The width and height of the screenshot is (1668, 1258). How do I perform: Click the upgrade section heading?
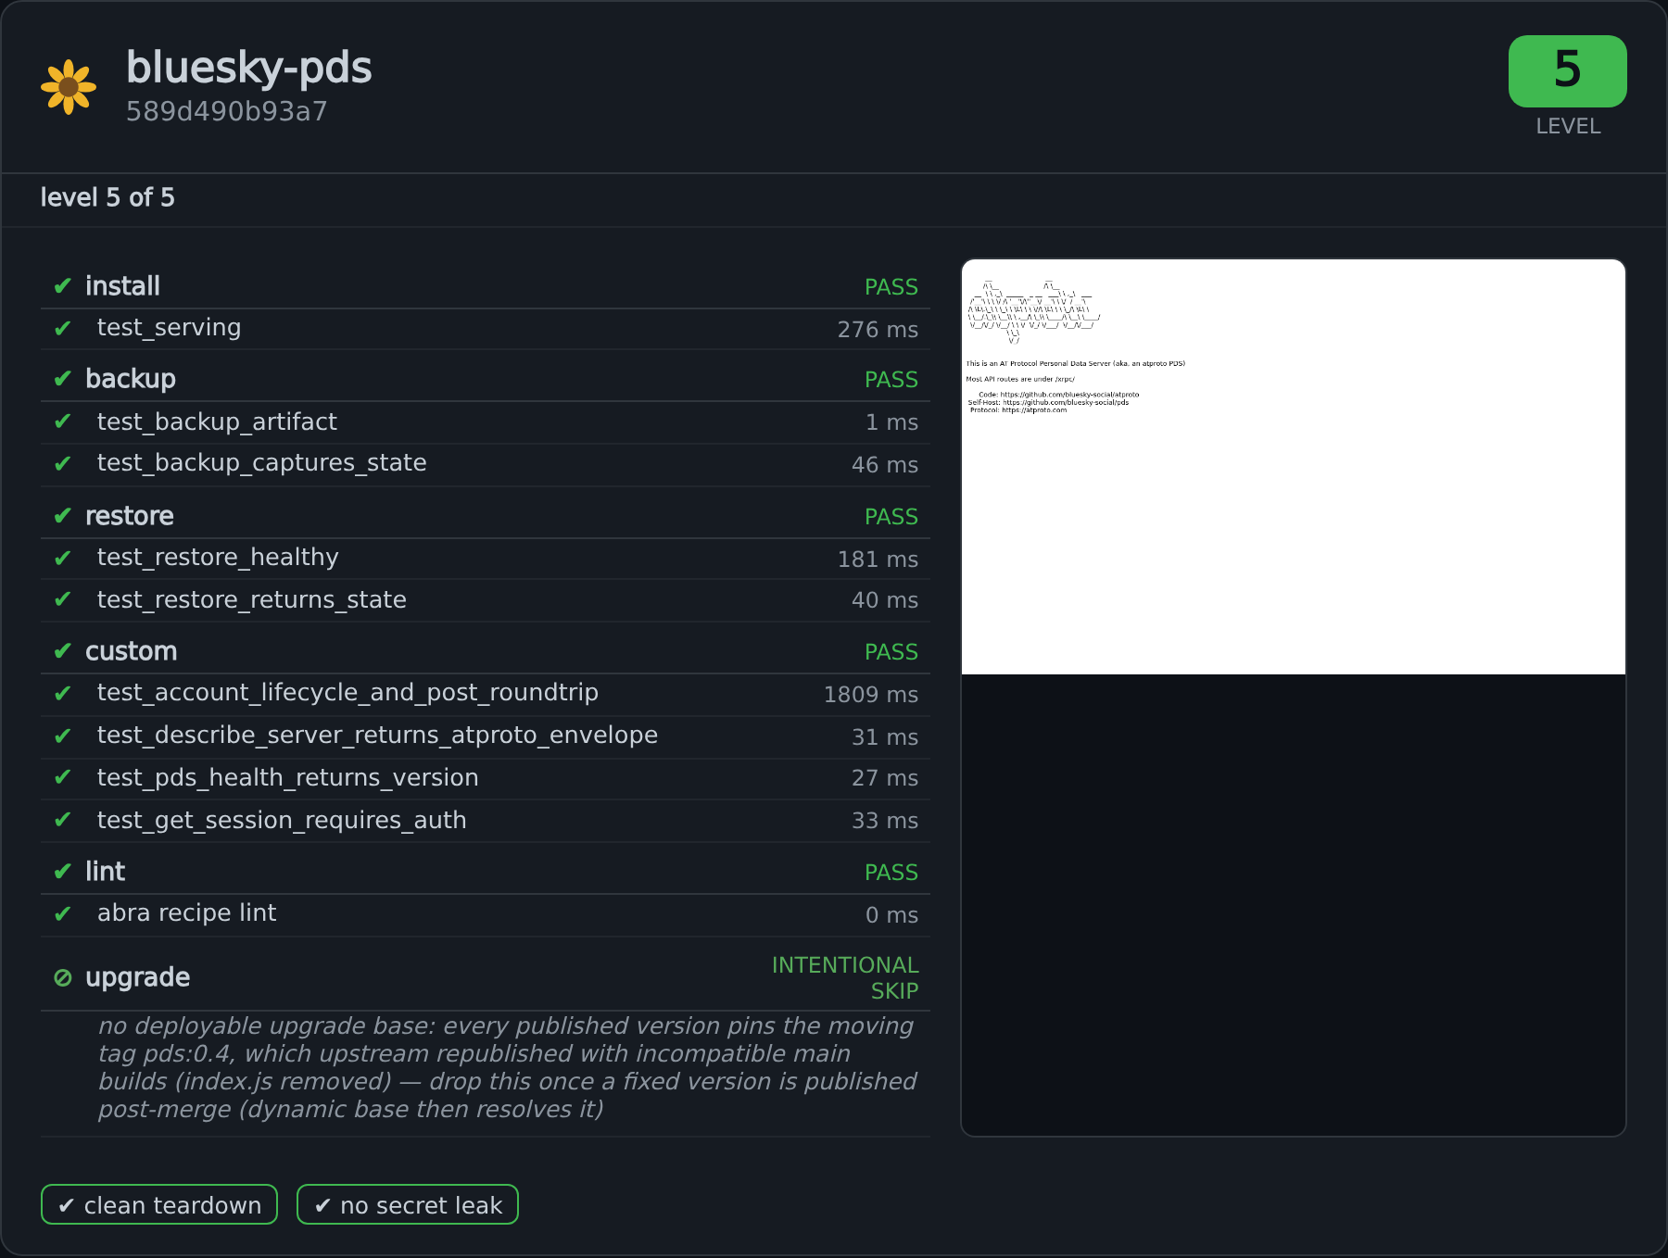(137, 978)
